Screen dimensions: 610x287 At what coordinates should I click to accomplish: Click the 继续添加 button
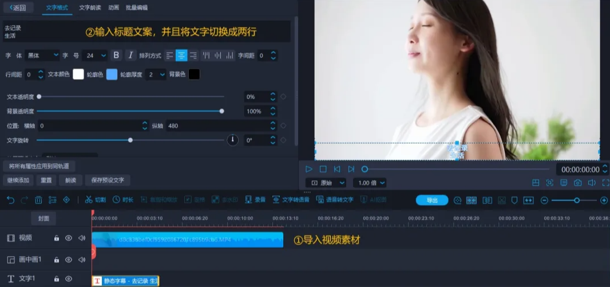pos(18,180)
